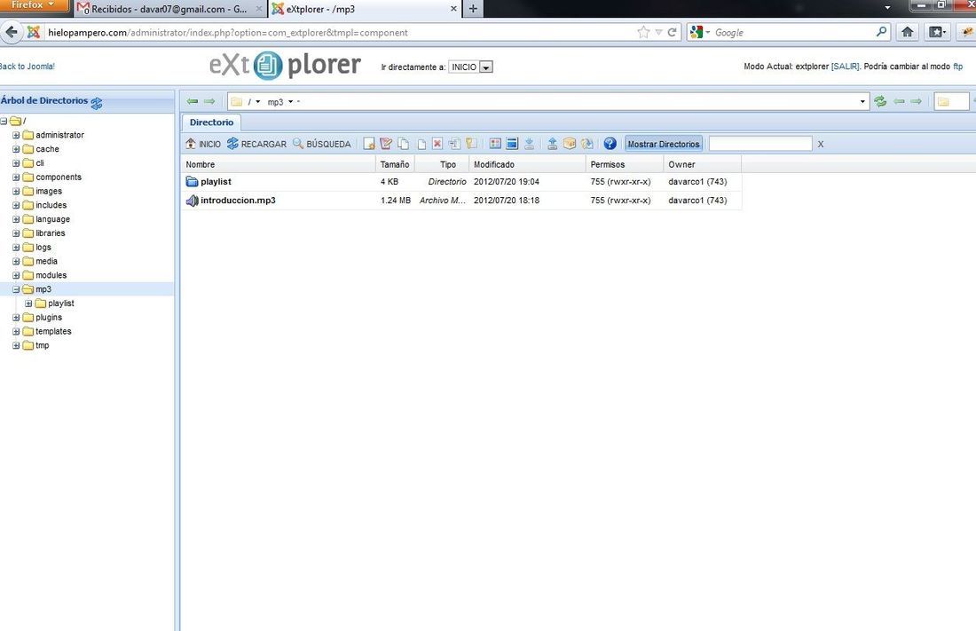This screenshot has height=631, width=976.
Task: Select the Directorio tab
Action: pos(212,122)
